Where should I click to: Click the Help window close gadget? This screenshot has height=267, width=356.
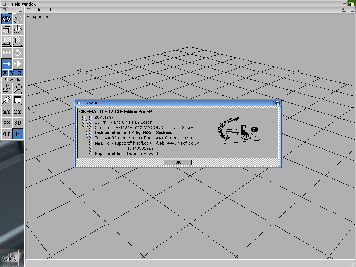(x=4, y=4)
